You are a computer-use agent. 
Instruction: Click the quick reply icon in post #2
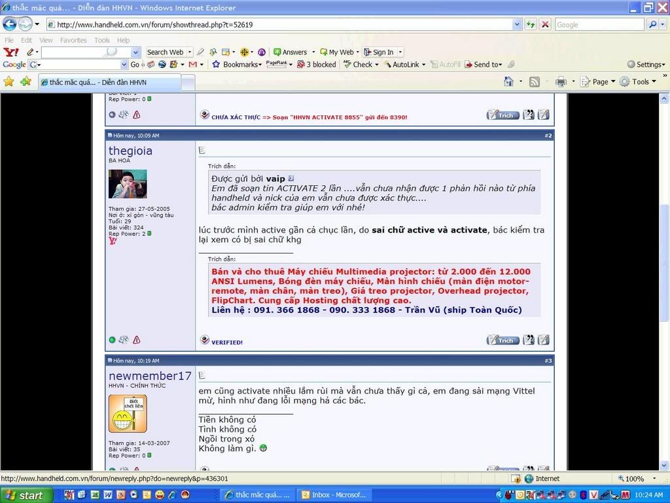[544, 340]
